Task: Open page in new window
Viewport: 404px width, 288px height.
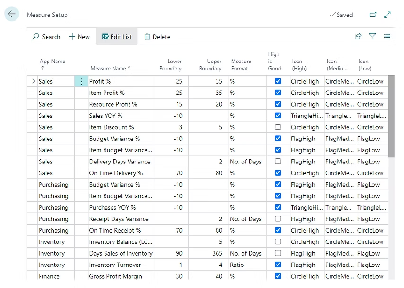Action: point(373,15)
